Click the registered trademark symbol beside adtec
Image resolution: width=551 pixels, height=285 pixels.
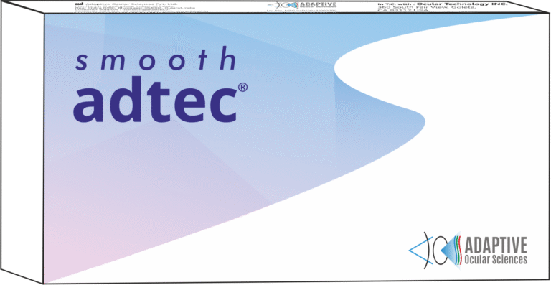click(242, 88)
